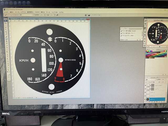Open Layer Comps icon at dock bottom
This screenshot has height=126, width=168.
144,46
